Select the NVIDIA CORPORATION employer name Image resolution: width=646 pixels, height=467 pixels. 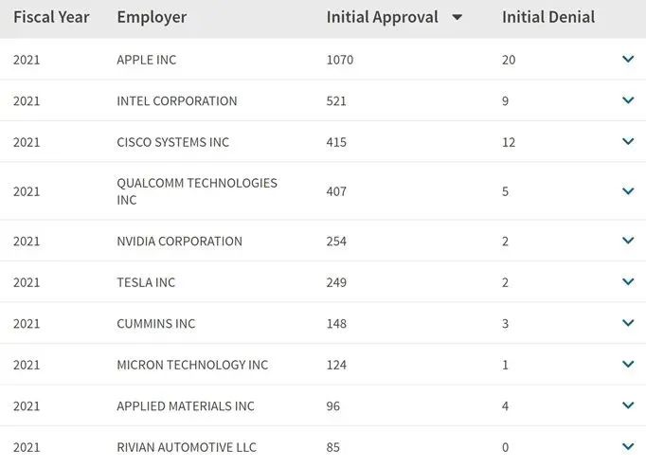tap(179, 241)
